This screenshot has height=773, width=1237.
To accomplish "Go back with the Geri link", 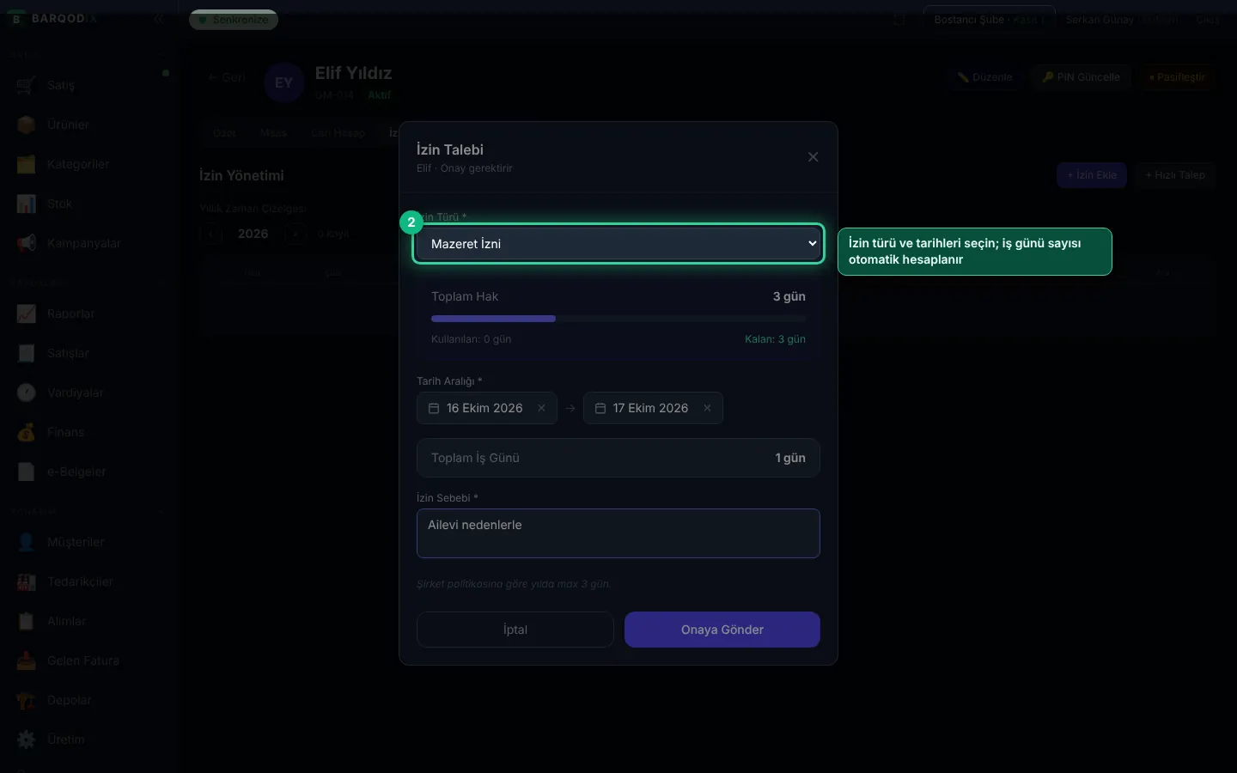I will click(227, 77).
